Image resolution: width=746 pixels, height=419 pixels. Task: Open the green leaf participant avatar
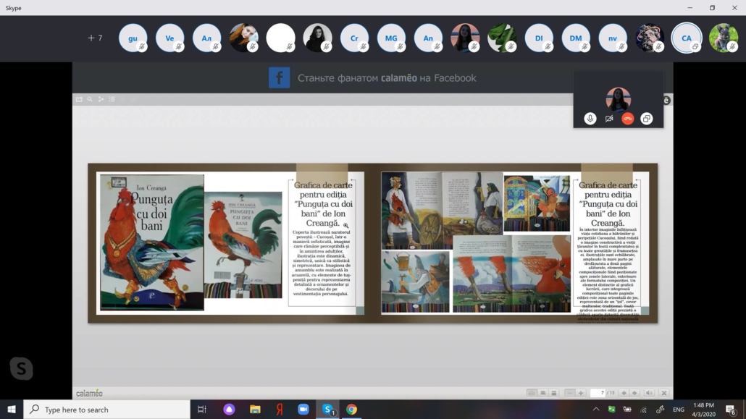(x=502, y=38)
